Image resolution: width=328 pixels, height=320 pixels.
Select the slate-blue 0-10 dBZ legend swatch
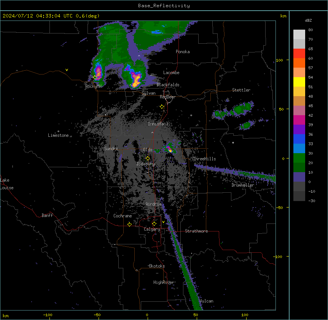pyautogui.click(x=299, y=177)
